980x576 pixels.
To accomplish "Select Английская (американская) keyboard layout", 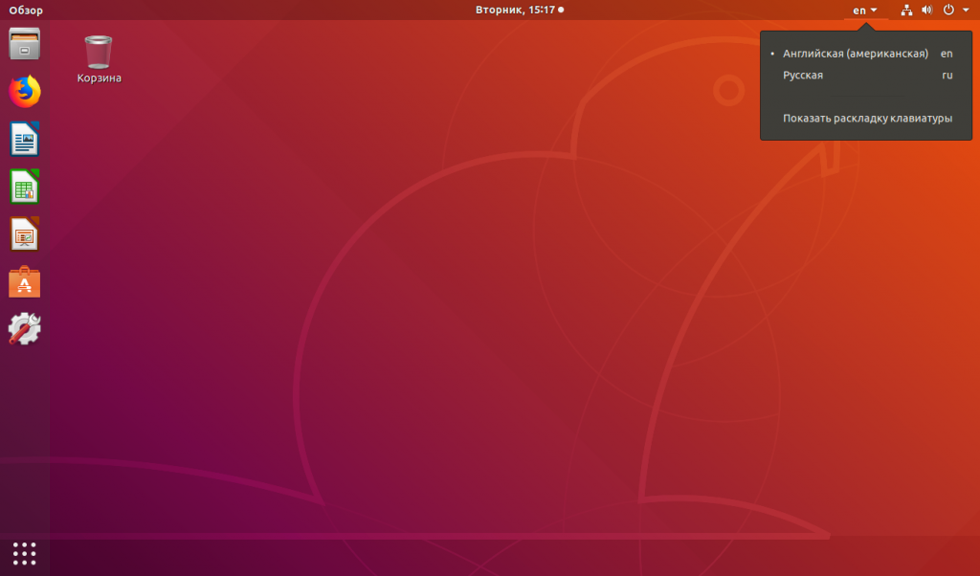I will coord(855,54).
